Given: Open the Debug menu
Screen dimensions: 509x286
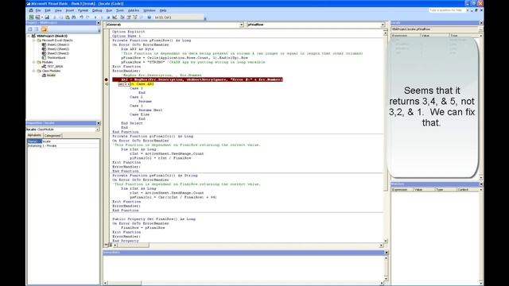Looking at the screenshot, I should (97, 10).
